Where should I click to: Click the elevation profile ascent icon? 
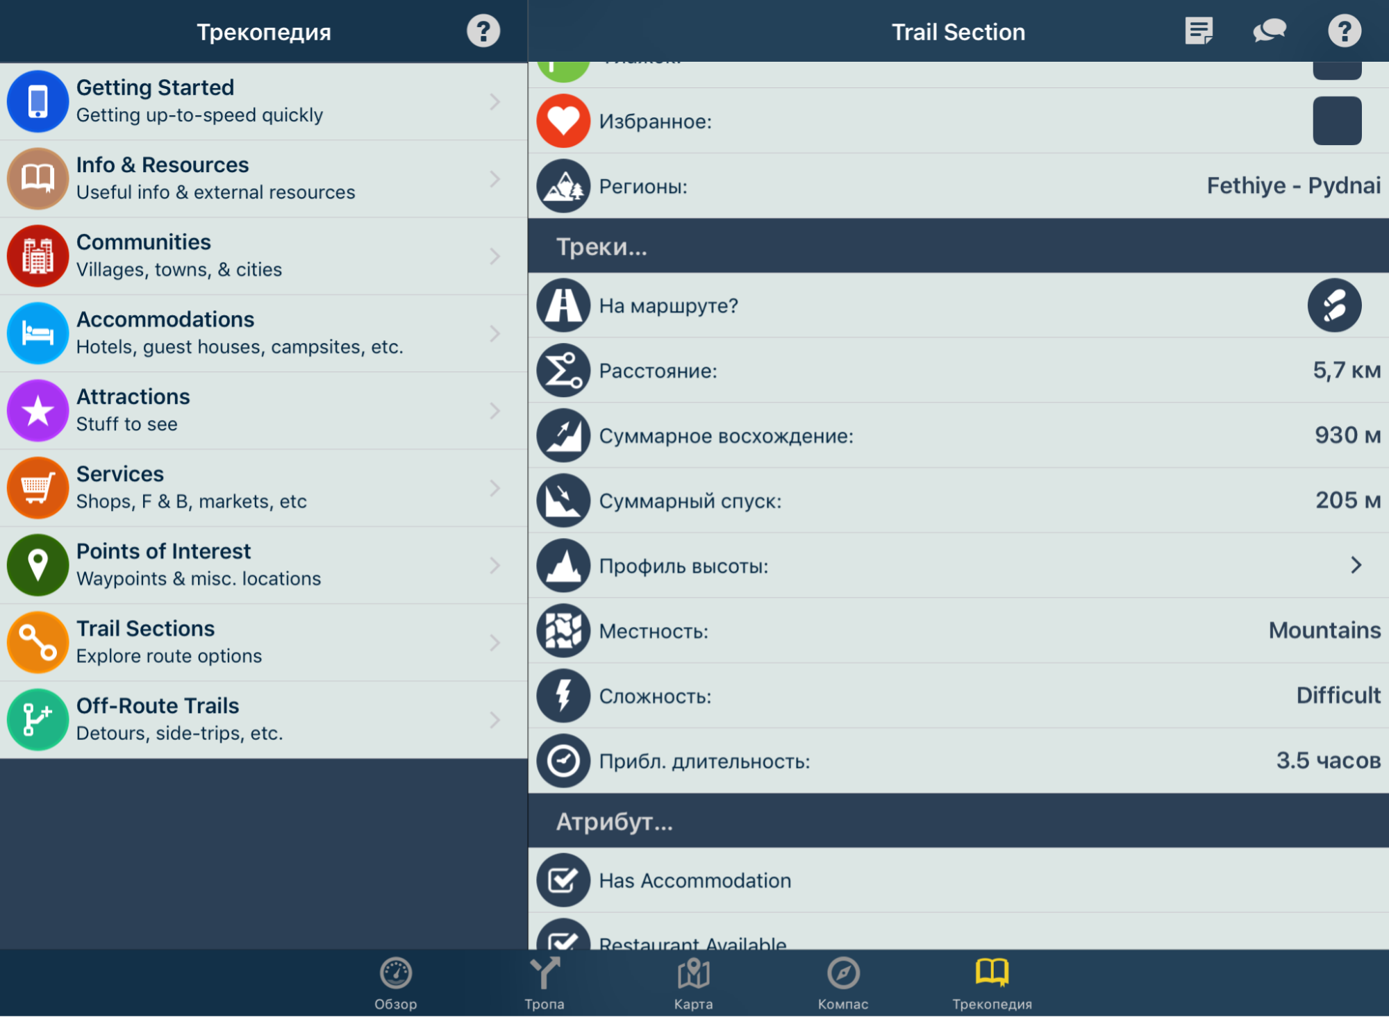(x=562, y=436)
